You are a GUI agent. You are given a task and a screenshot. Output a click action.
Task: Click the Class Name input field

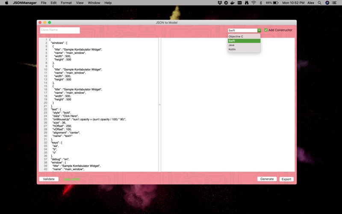pos(60,30)
